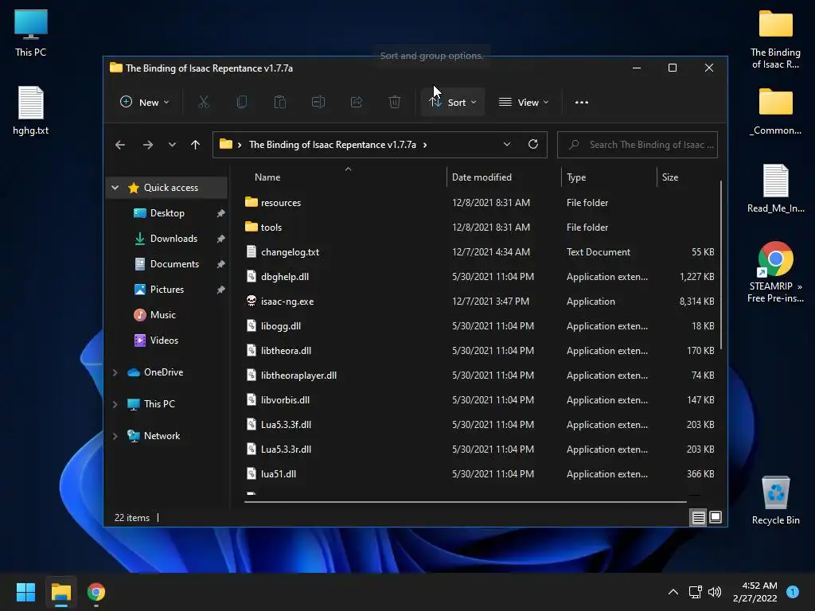The image size is (815, 611).
Task: Open This PC desktop icon
Action: (x=31, y=32)
